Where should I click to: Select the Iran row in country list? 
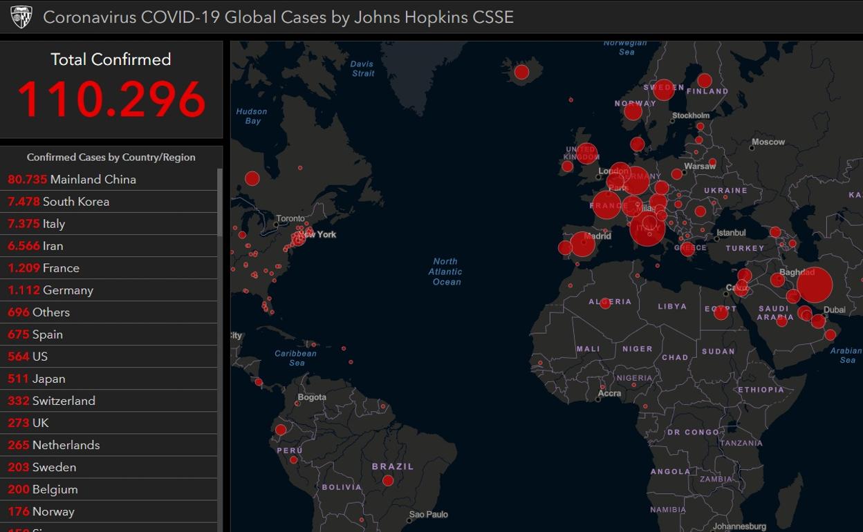point(109,246)
